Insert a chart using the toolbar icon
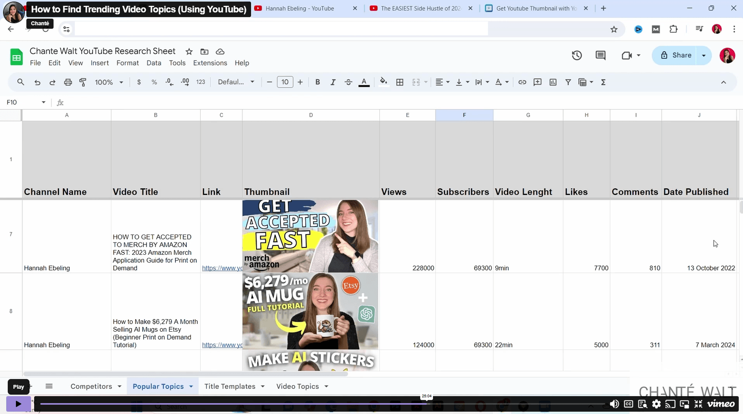Screen dimensions: 743x414 click(x=553, y=82)
